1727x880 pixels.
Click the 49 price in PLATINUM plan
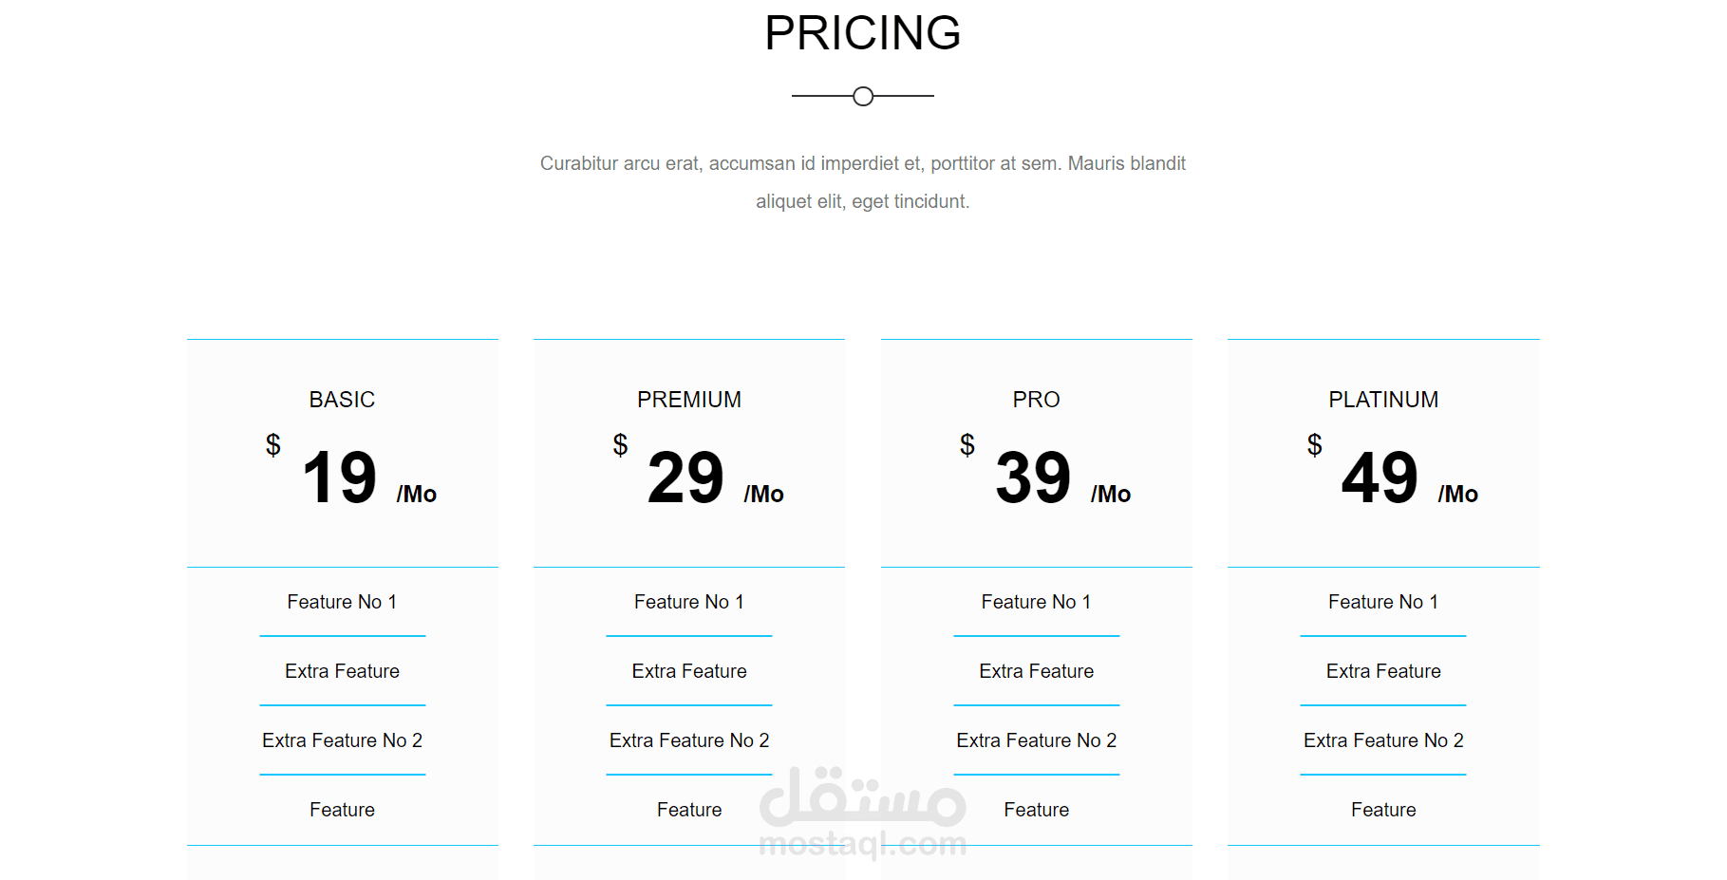coord(1380,477)
